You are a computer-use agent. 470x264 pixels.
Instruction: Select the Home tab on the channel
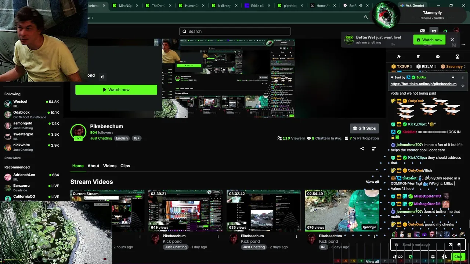point(78,166)
